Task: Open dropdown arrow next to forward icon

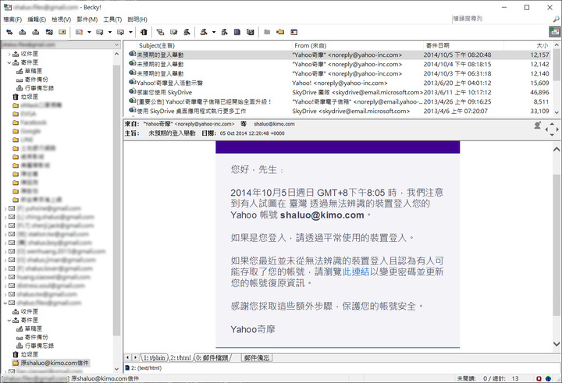Action: pos(131,32)
